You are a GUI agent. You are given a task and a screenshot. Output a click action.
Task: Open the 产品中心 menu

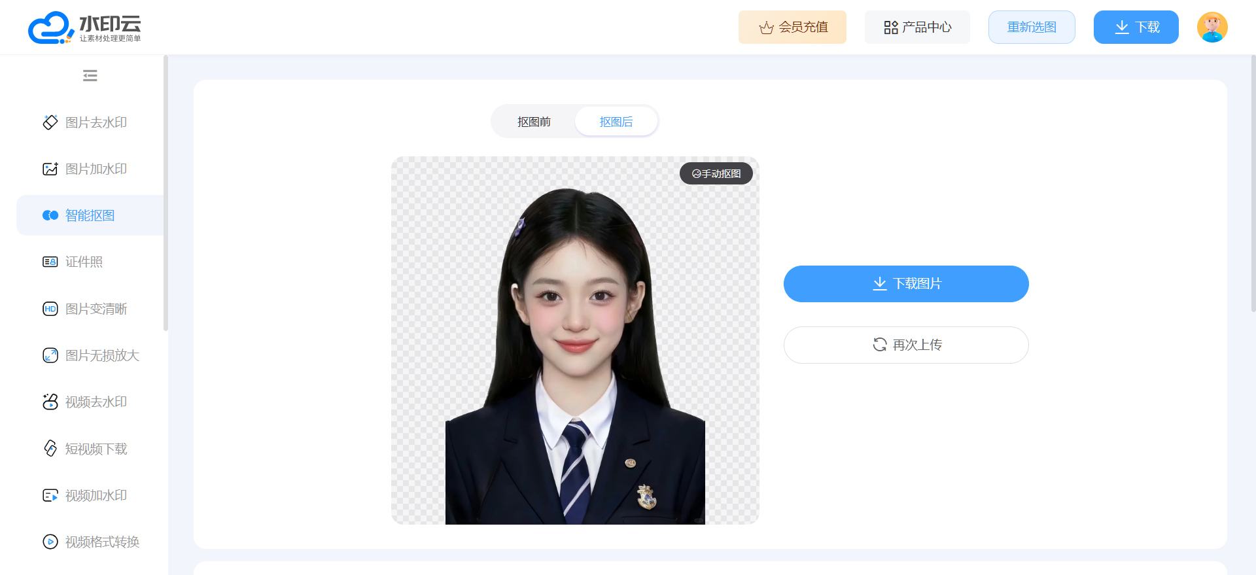(917, 27)
